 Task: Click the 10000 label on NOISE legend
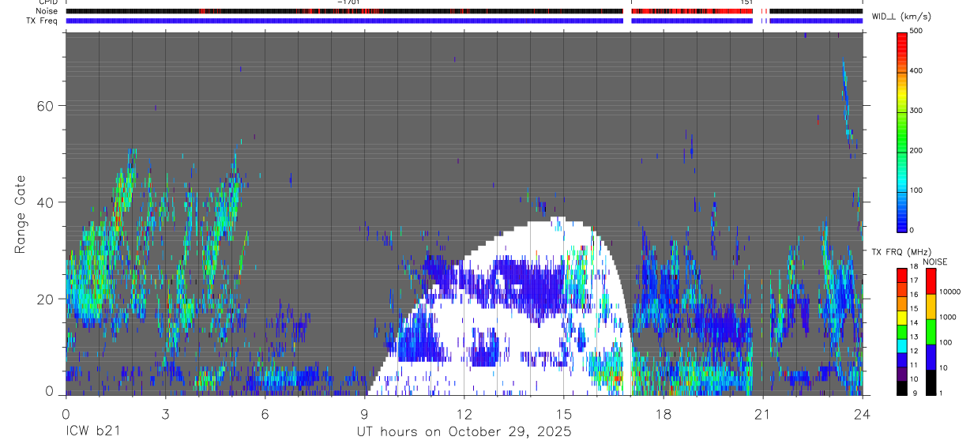click(x=949, y=292)
